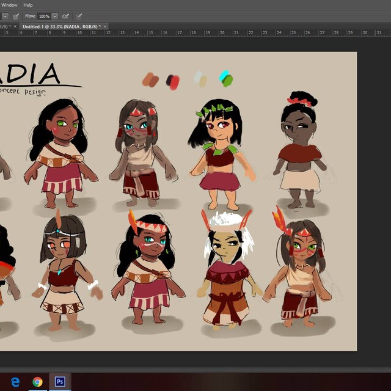Open the Help menu
The image size is (391, 391).
28,5
